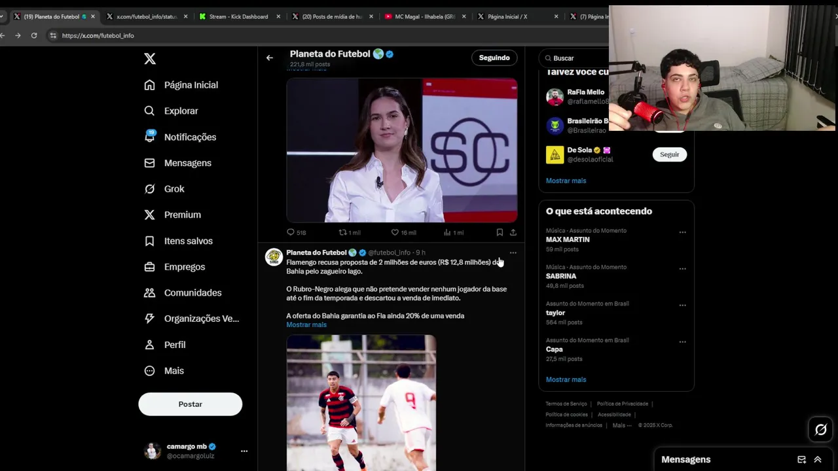
Task: Open the Capa trend
Action: [555, 349]
